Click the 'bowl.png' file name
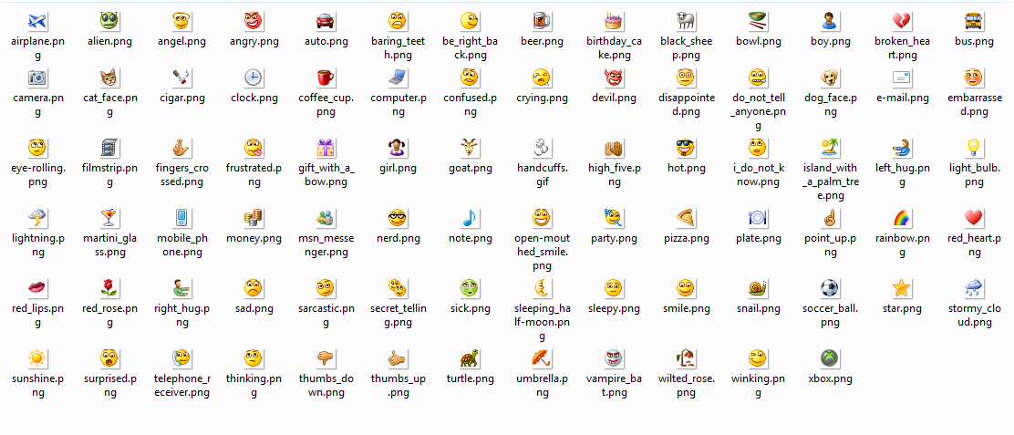The height and width of the screenshot is (435, 1014). (758, 42)
